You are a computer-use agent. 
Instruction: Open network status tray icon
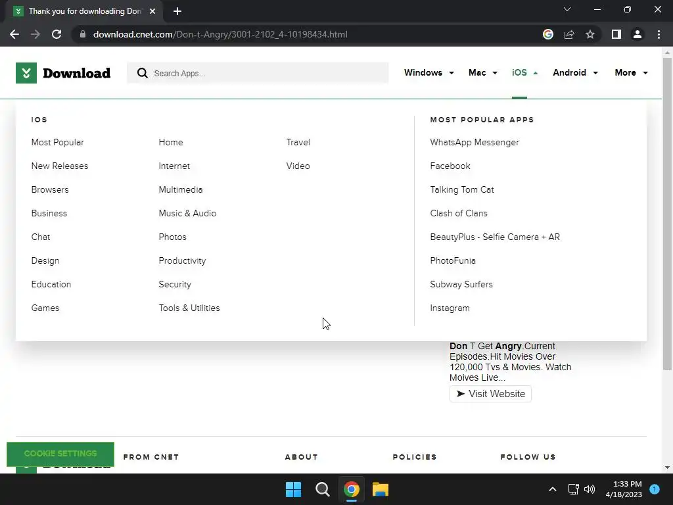click(573, 489)
